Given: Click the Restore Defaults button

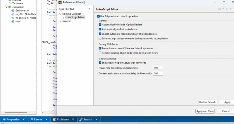Looking at the screenshot, I should pos(208,102).
